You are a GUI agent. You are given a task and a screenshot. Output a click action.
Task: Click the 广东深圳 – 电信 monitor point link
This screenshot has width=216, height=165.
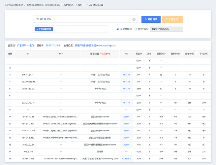pos(25,46)
